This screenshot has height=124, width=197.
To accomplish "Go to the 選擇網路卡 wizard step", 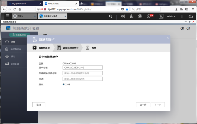I will pos(41,48).
